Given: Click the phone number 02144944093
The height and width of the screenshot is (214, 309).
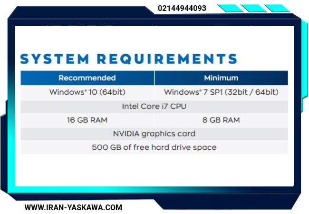Looking at the screenshot, I should click(x=182, y=8).
